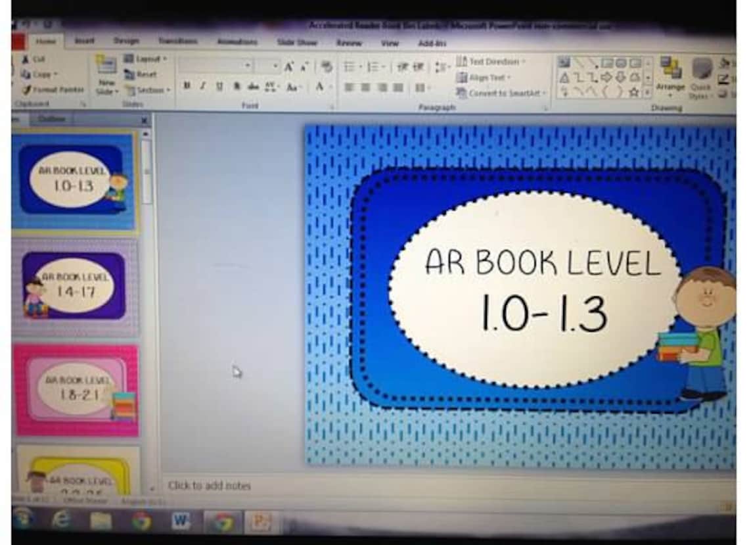Toggle Italic formatting
The width and height of the screenshot is (749, 545).
(202, 85)
